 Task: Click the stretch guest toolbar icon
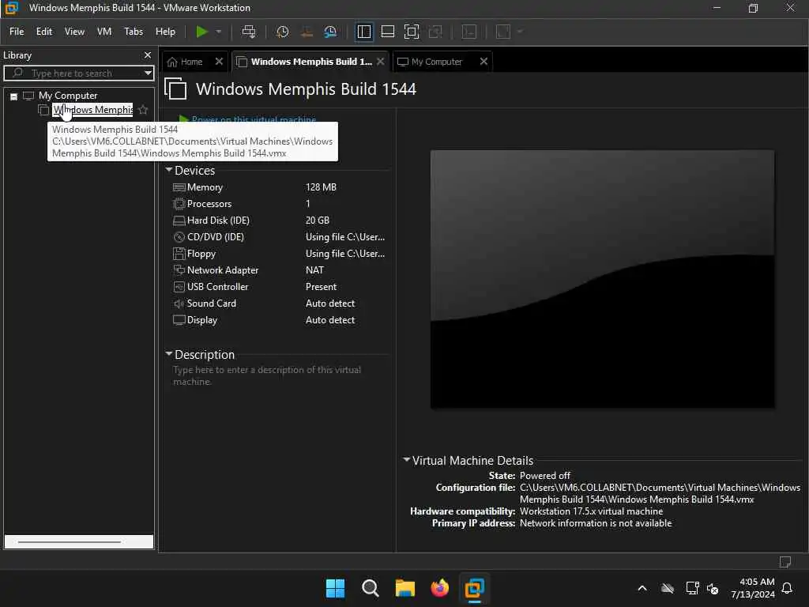[x=503, y=32]
